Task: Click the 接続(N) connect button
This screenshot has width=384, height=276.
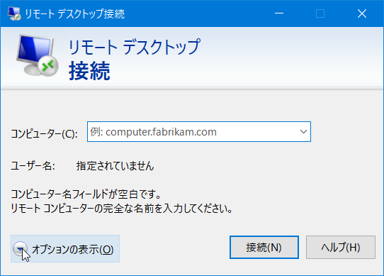Action: (264, 248)
